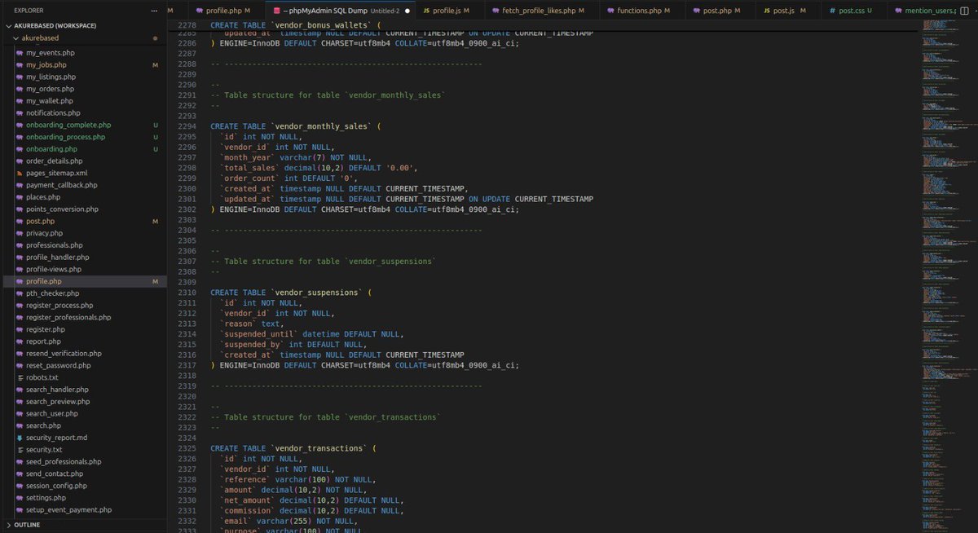978x533 pixels.
Task: Click the file icon beside pages_sitemap.xml
Action: click(20, 173)
